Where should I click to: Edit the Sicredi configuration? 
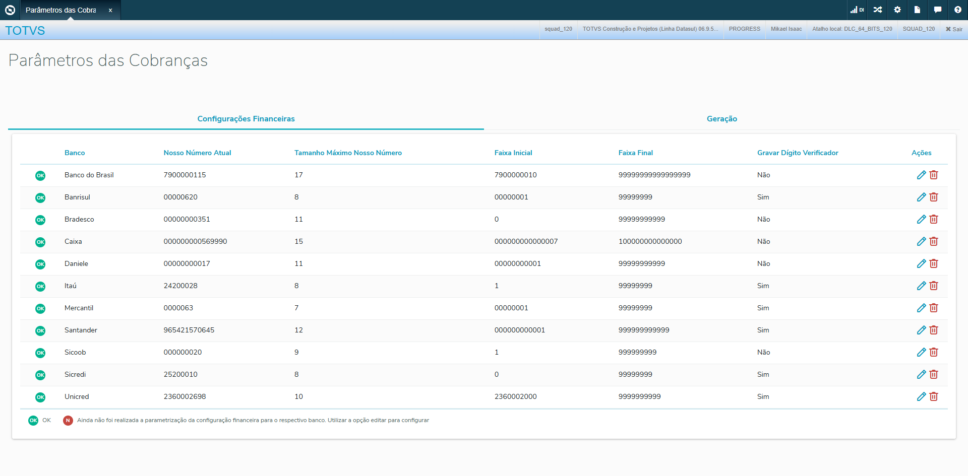coord(921,374)
